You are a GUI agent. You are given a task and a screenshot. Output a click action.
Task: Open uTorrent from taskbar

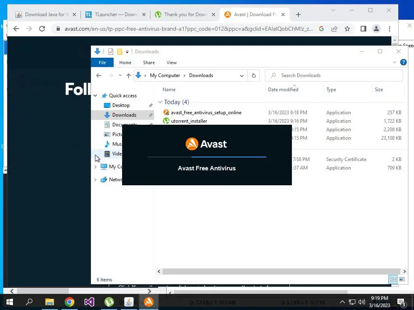tap(109, 302)
